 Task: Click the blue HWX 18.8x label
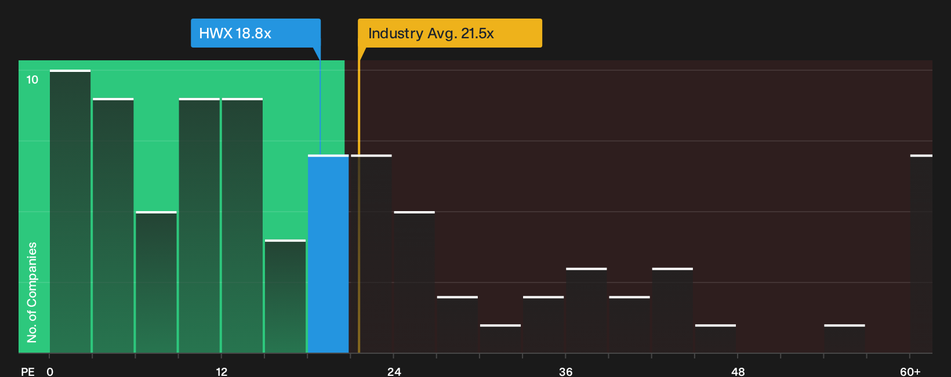tap(256, 33)
